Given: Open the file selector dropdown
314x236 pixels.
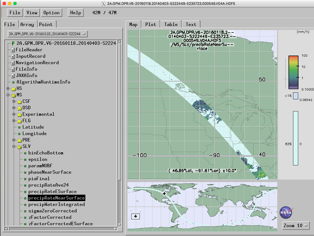Looking at the screenshot, I should coord(48,34).
